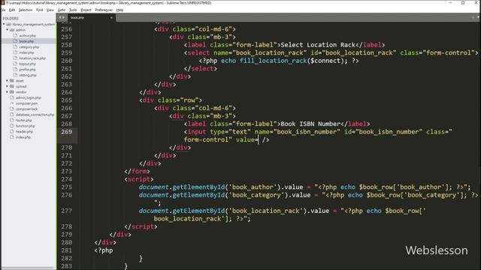Click the file icon beside location_rack.php

tap(15, 58)
